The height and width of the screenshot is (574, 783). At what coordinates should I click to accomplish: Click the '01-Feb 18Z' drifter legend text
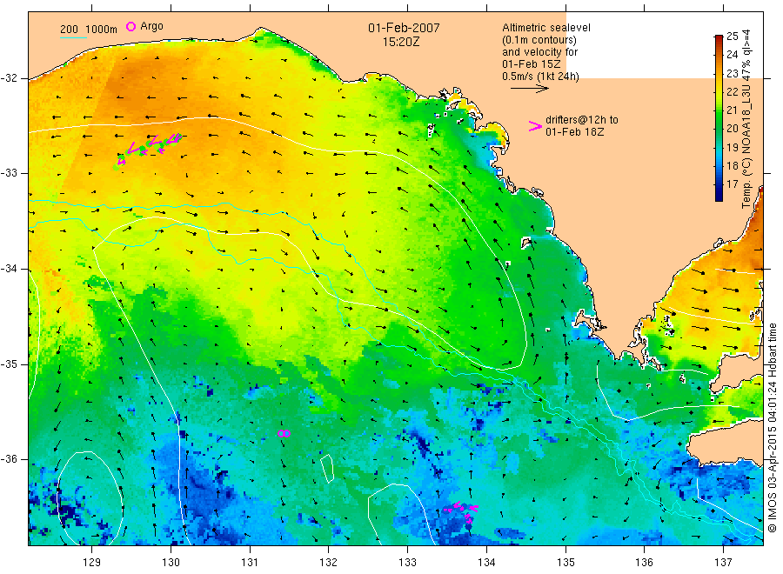[x=574, y=132]
